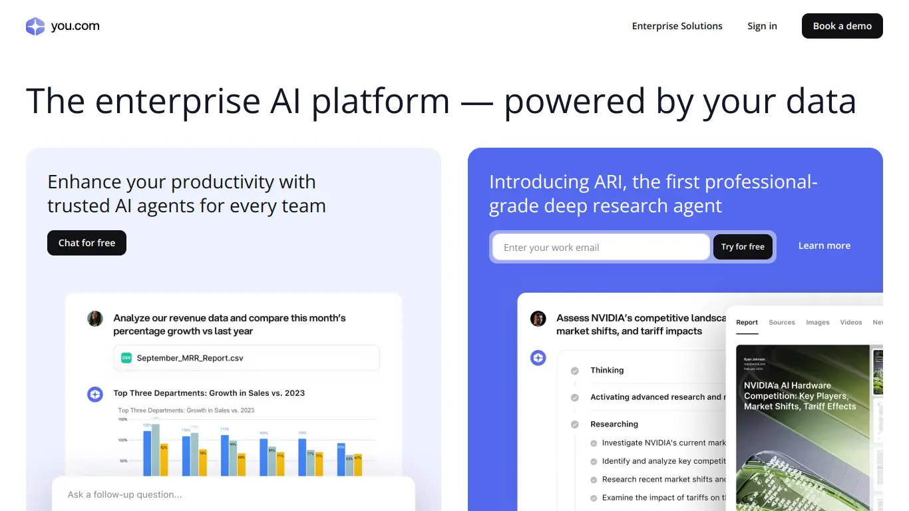Image resolution: width=909 pixels, height=511 pixels.
Task: Click the Sign in link
Action: pos(762,26)
